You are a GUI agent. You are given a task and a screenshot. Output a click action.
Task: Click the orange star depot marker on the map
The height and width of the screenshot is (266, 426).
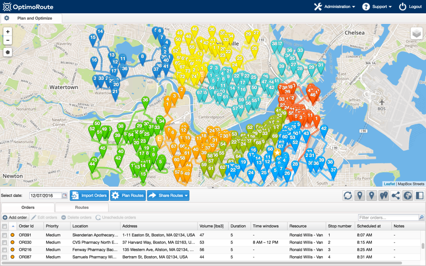coord(277,153)
